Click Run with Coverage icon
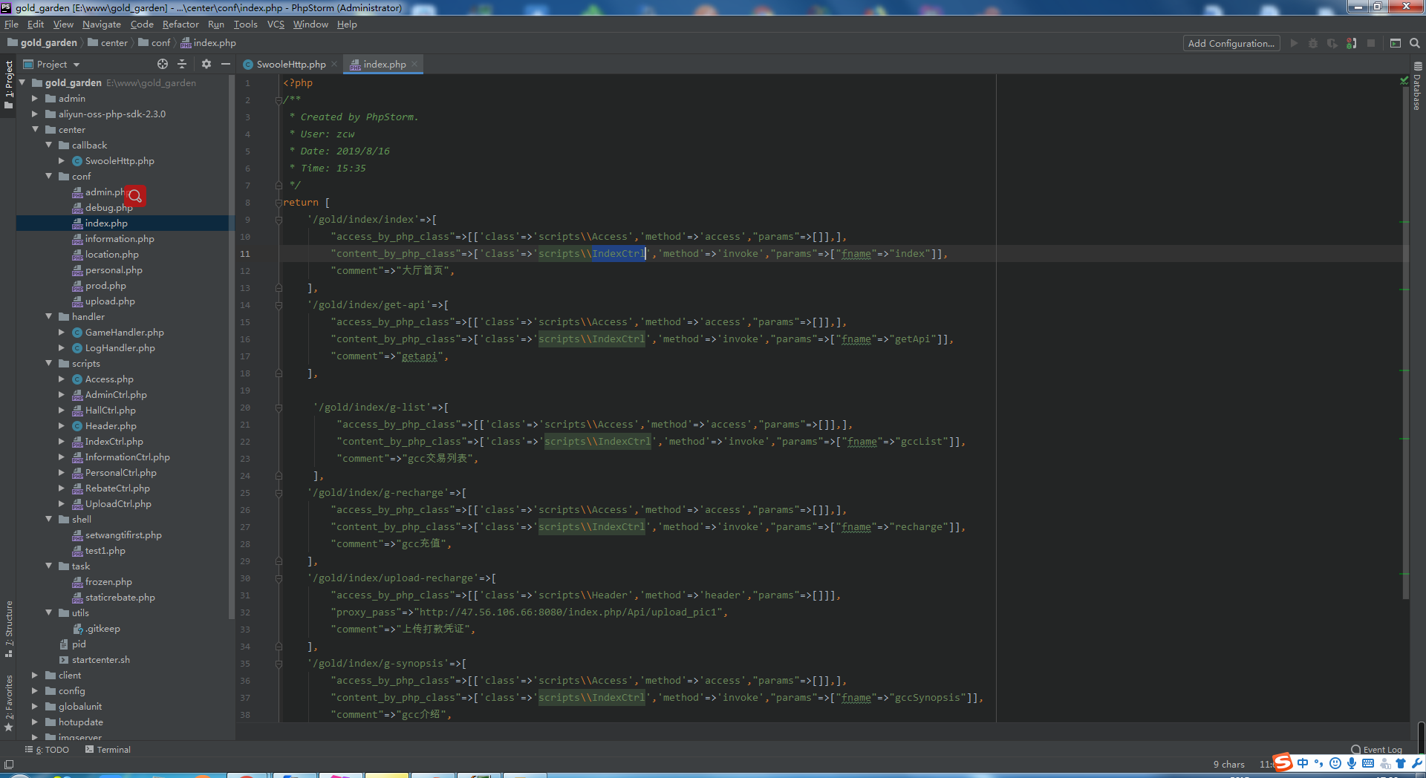The height and width of the screenshot is (778, 1426). pyautogui.click(x=1332, y=43)
